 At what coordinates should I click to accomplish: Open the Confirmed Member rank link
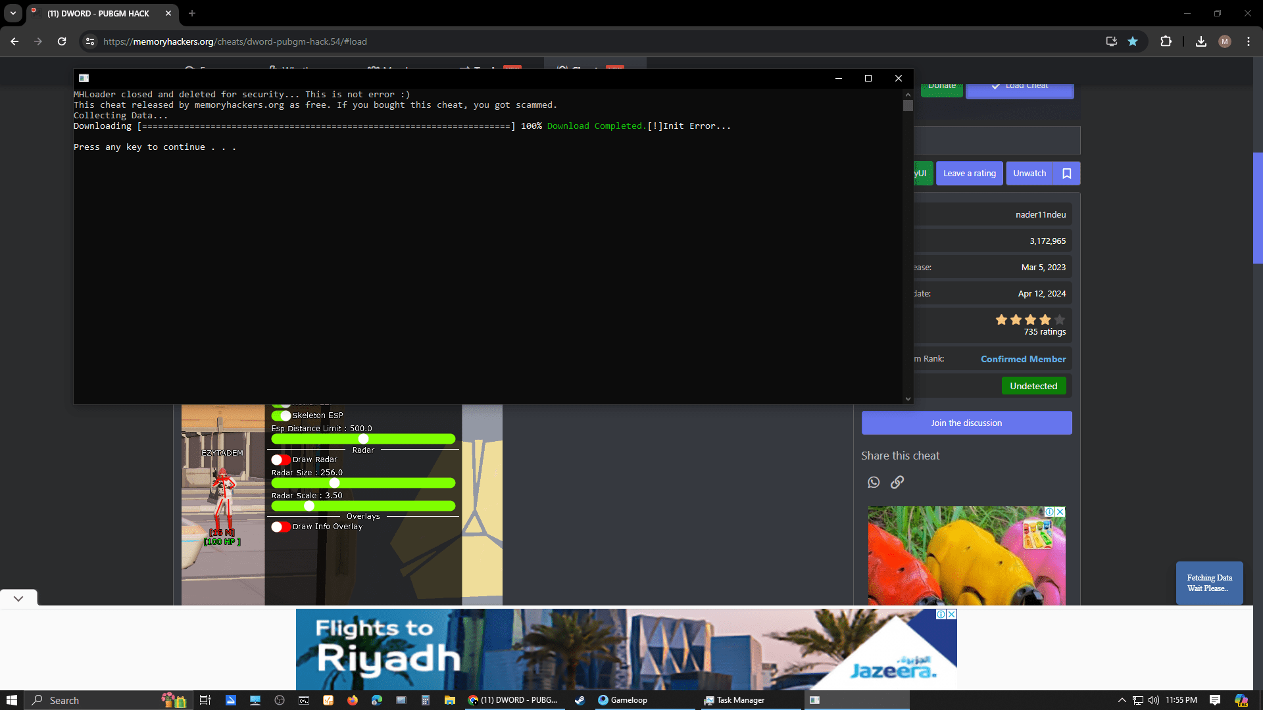tap(1023, 359)
